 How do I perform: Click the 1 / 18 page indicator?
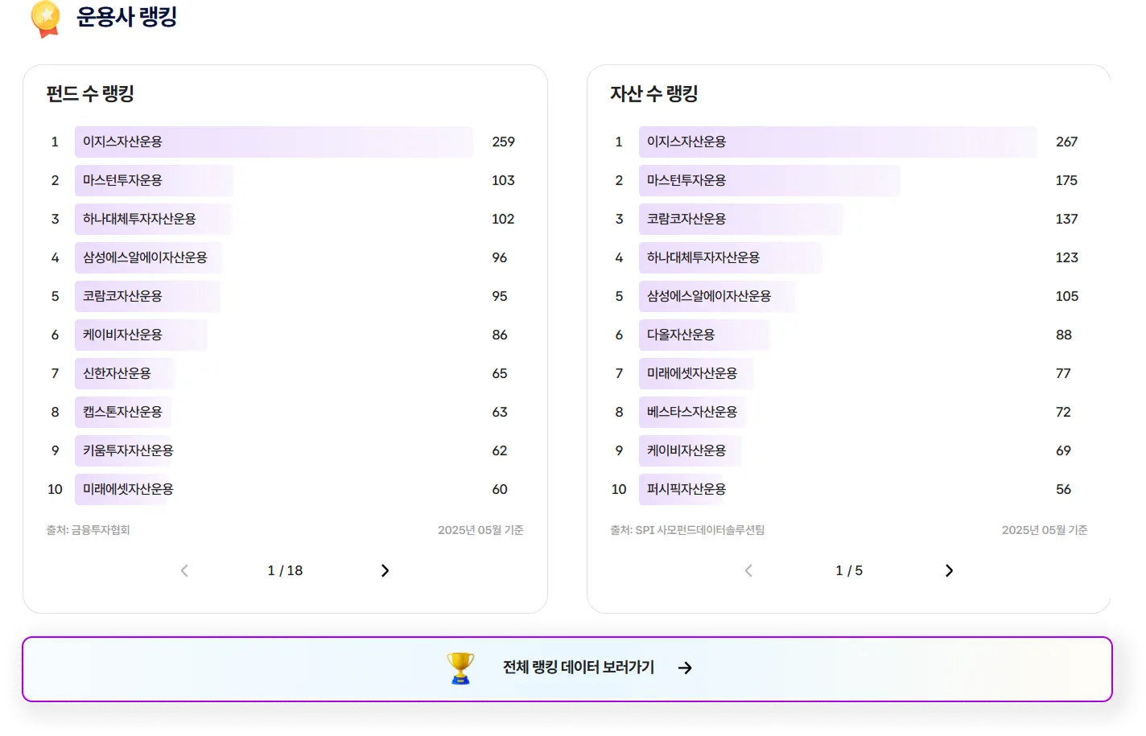pyautogui.click(x=285, y=570)
